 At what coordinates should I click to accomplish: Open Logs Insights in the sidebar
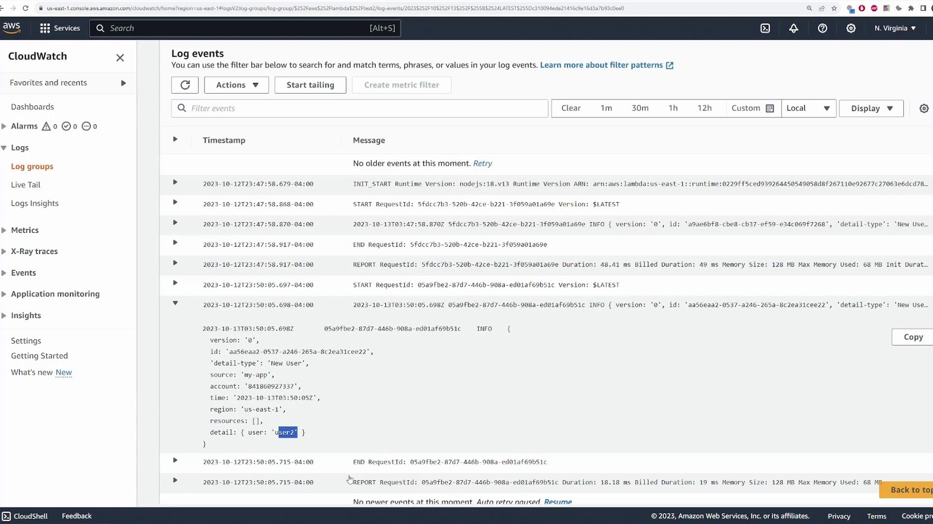tap(35, 203)
